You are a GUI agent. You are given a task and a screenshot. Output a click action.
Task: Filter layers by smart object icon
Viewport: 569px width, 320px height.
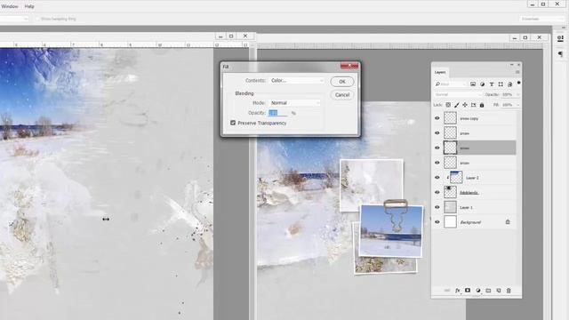click(x=509, y=84)
